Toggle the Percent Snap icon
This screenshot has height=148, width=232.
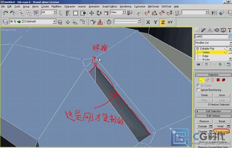point(162,13)
